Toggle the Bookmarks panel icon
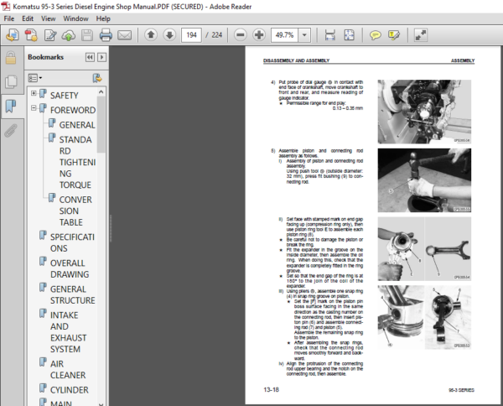 pos(11,106)
